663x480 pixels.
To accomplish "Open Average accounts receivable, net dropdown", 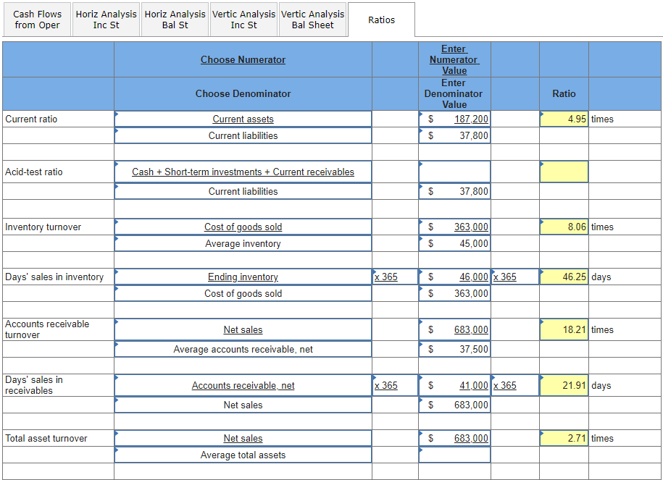I will 243,349.
